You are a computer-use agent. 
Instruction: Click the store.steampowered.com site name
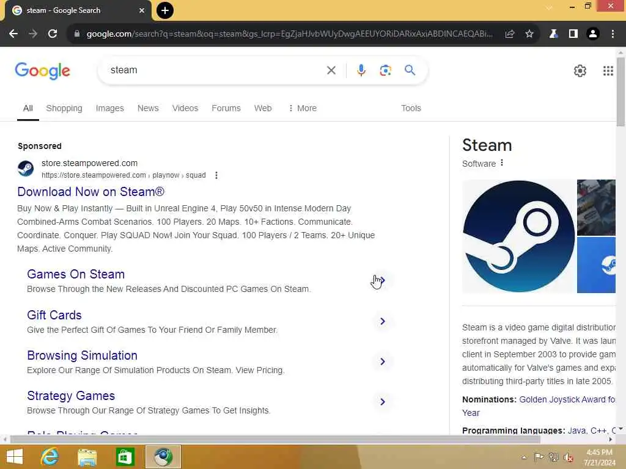89,163
